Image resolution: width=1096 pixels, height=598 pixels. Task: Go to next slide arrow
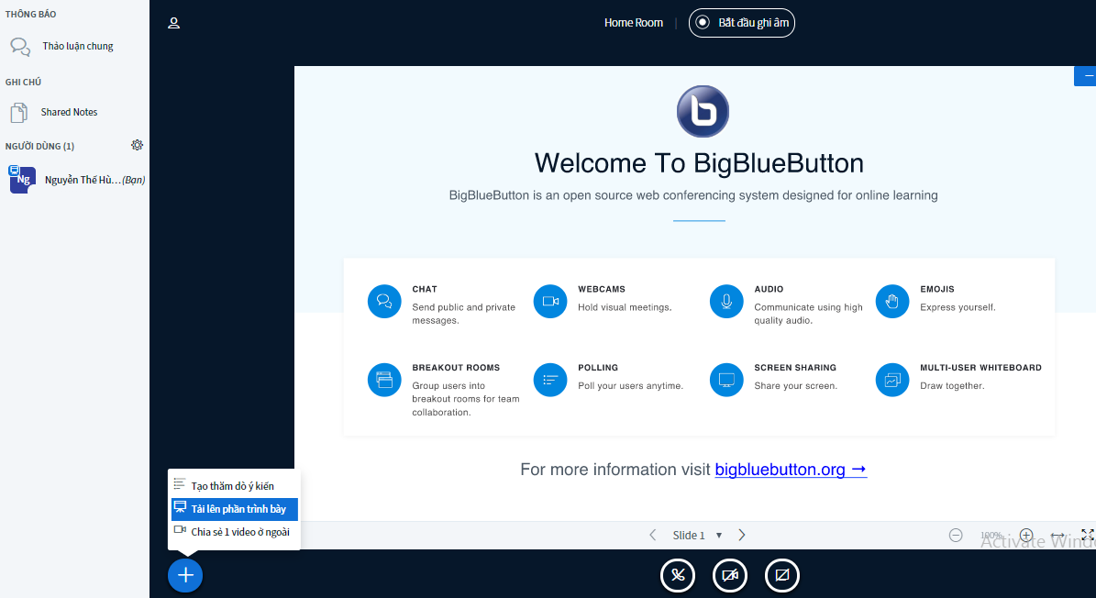pos(742,535)
